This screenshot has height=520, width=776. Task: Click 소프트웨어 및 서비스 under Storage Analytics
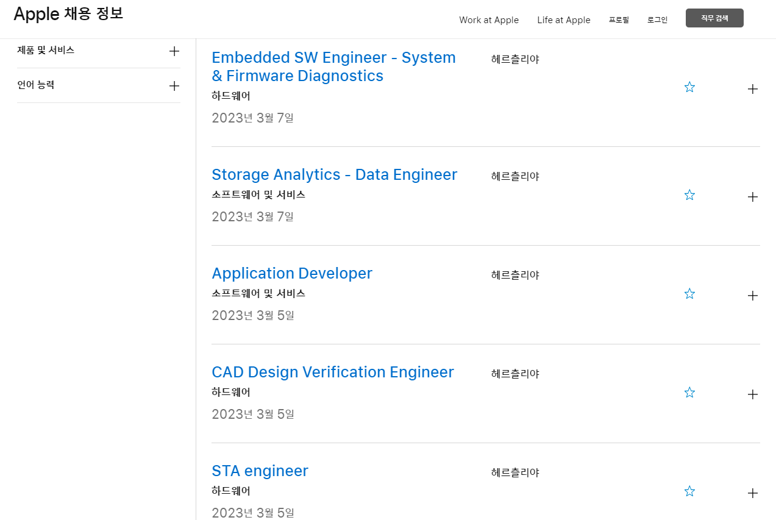click(258, 194)
